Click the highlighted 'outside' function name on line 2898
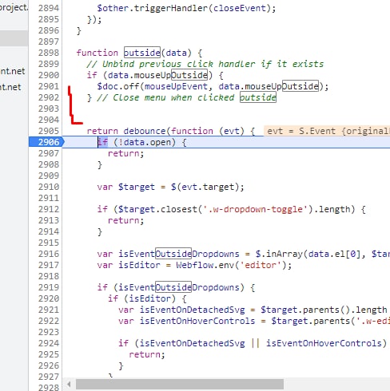 point(142,53)
